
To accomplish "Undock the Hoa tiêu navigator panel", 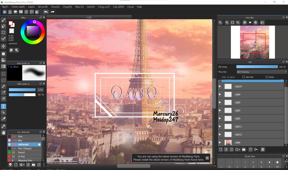I will point(283,17).
